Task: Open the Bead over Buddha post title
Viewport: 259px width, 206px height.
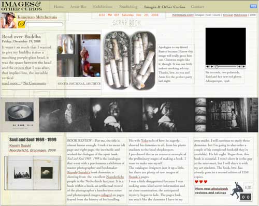Action: pos(21,36)
